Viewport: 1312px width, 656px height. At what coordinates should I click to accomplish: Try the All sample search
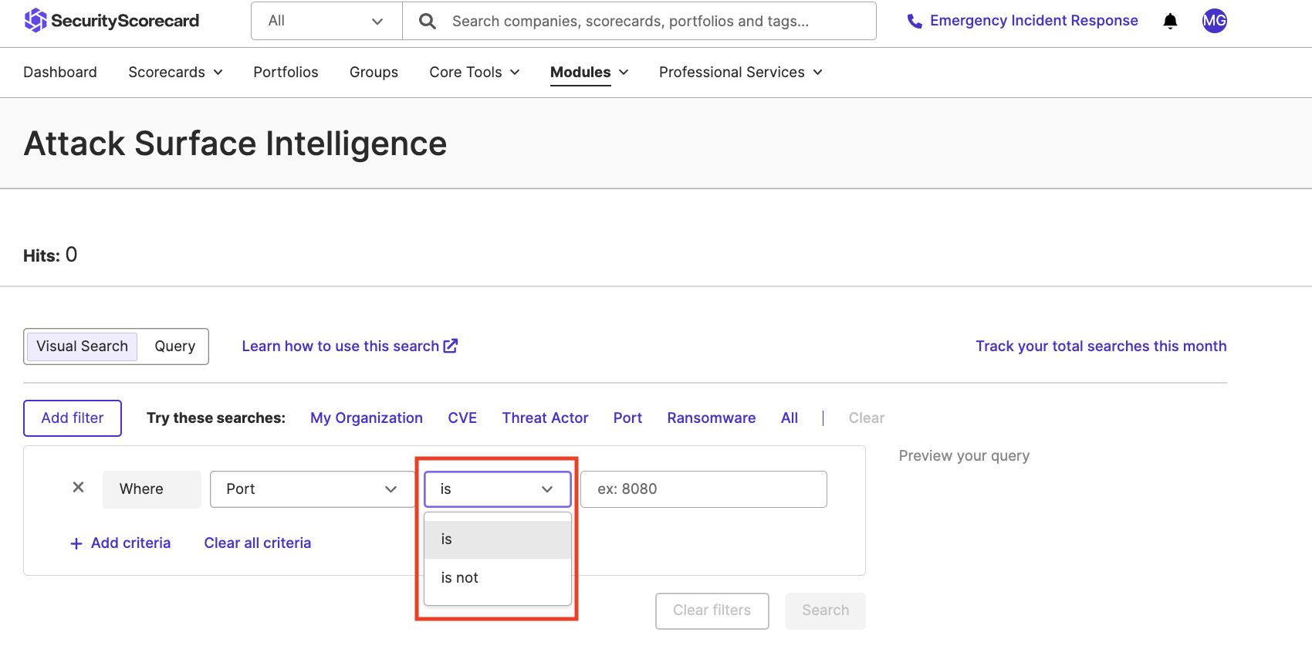tap(789, 418)
